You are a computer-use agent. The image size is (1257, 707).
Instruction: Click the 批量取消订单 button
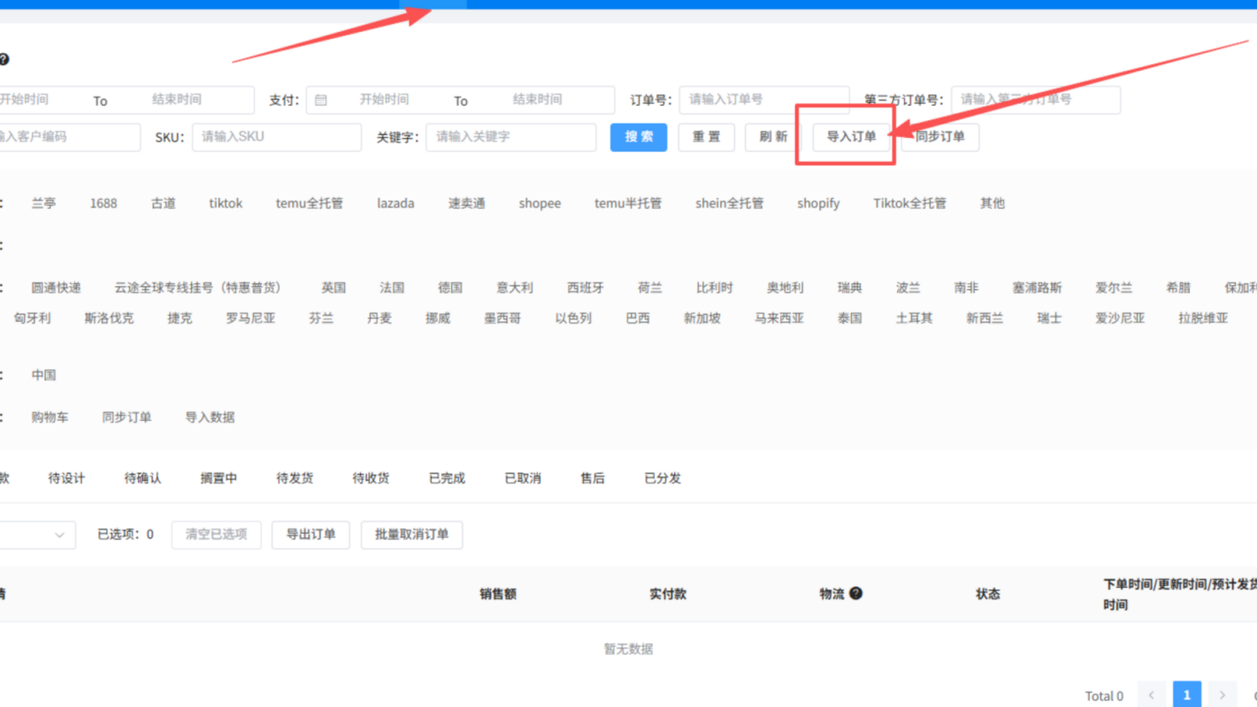[x=411, y=535]
